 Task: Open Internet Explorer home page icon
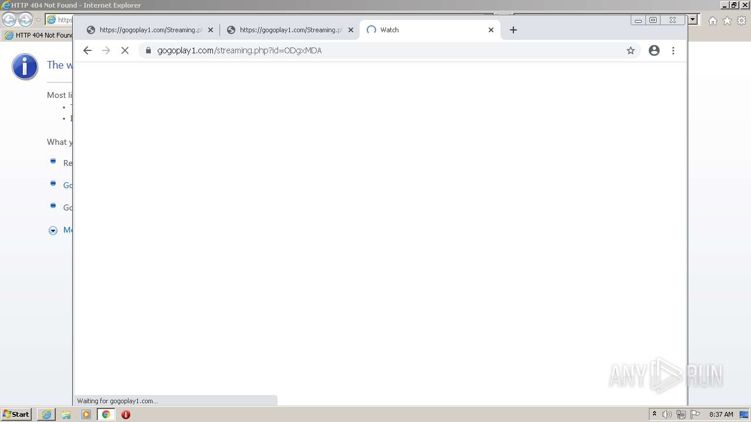(x=712, y=21)
